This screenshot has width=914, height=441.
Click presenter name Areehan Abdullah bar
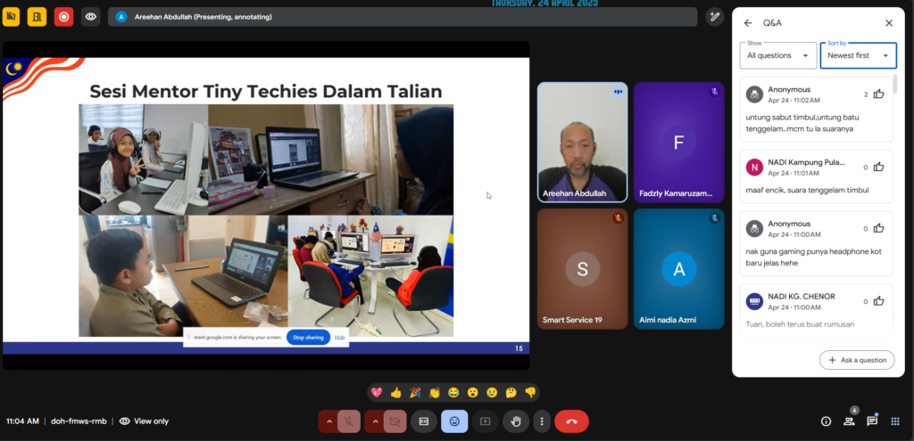tap(403, 17)
